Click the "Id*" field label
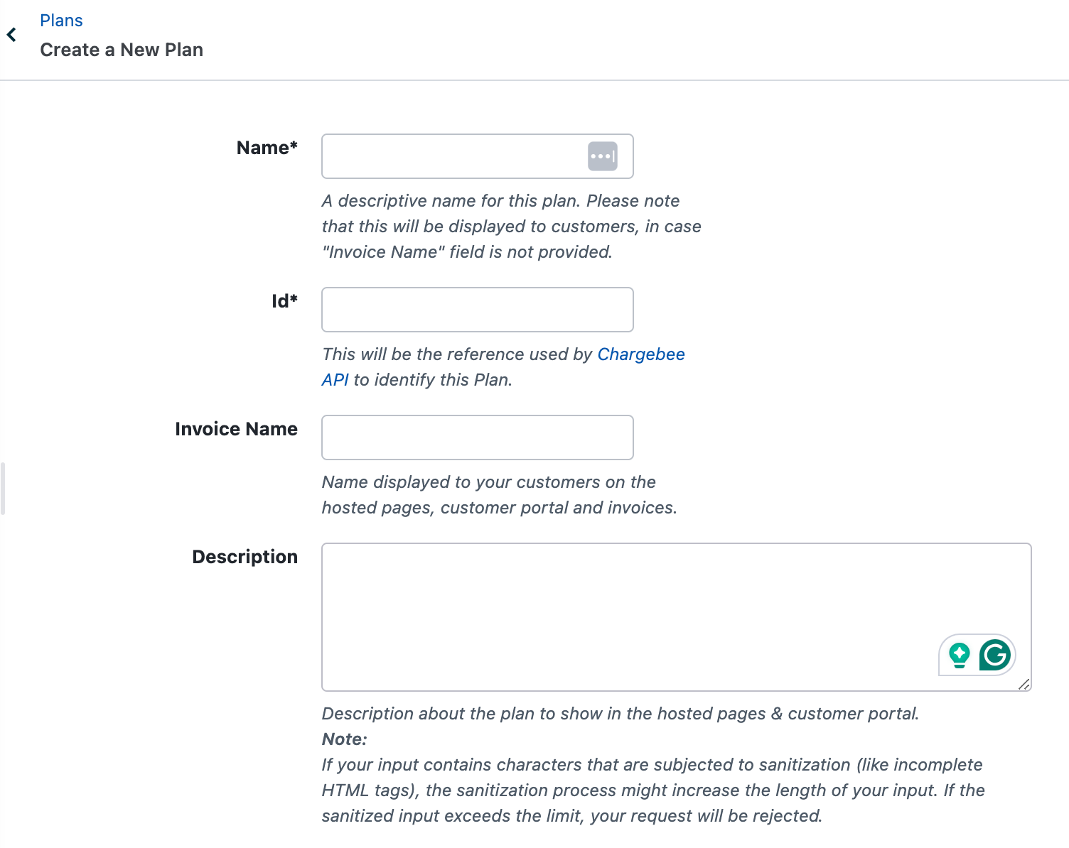This screenshot has height=848, width=1069. (x=284, y=301)
